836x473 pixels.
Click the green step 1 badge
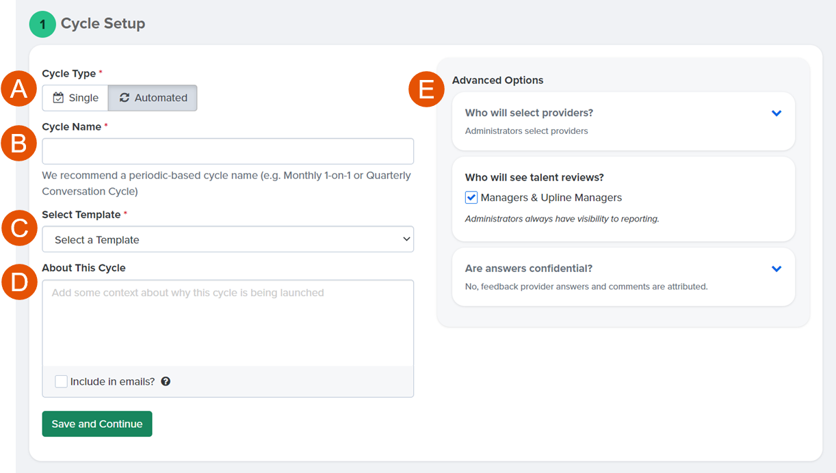tap(42, 24)
